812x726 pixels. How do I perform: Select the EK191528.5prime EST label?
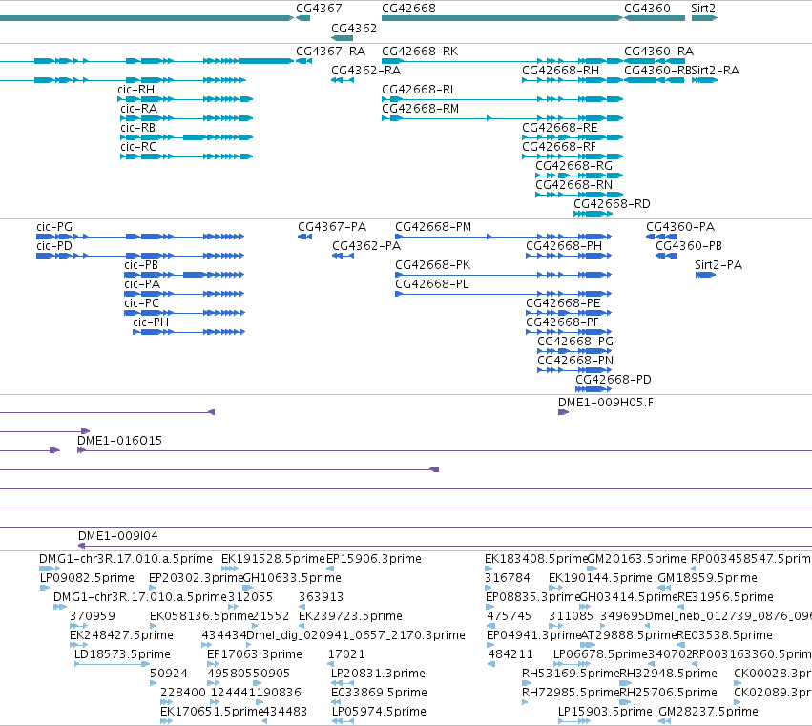coord(273,559)
